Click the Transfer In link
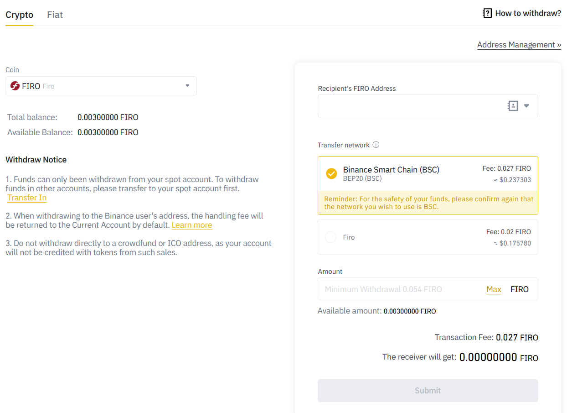Screen dimensions: 567x413 pyautogui.click(x=27, y=198)
